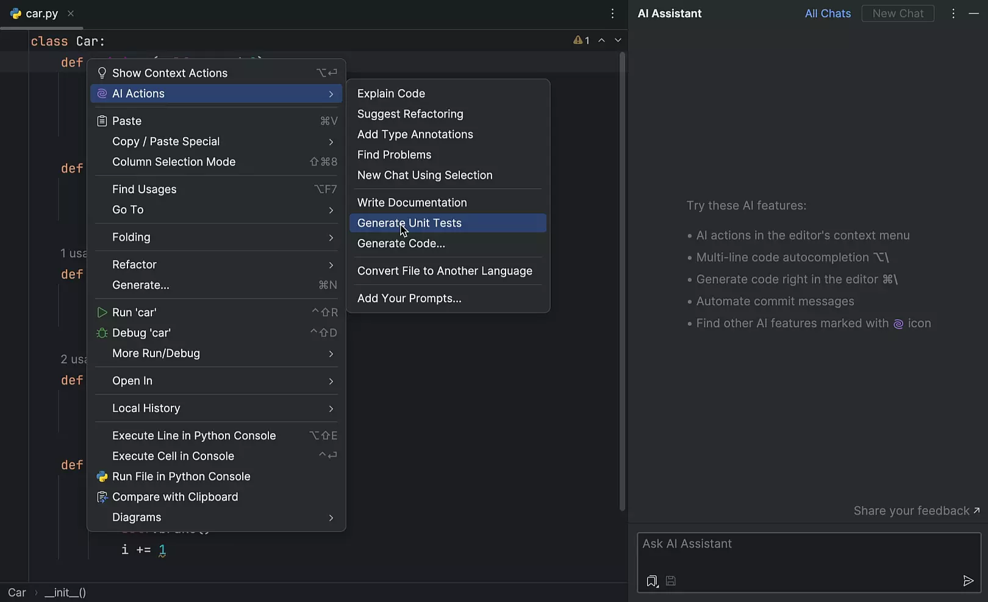Select the AI Actions sparkle icon

[102, 93]
